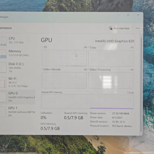Open the three-dots more options menu
The width and height of the screenshot is (154, 154).
(x=137, y=28)
